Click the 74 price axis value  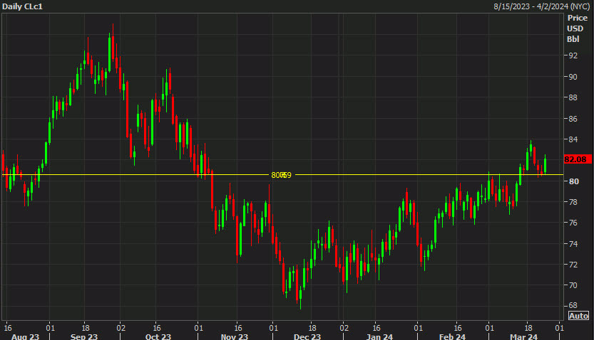click(x=573, y=244)
